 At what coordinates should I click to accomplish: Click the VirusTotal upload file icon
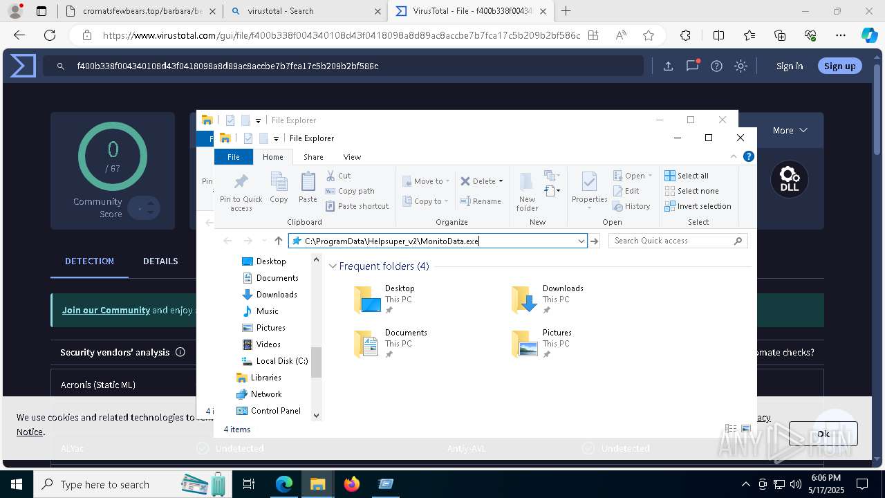[668, 66]
